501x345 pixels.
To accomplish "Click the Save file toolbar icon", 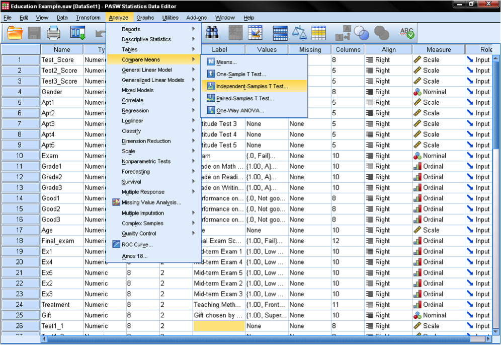I will (x=33, y=32).
